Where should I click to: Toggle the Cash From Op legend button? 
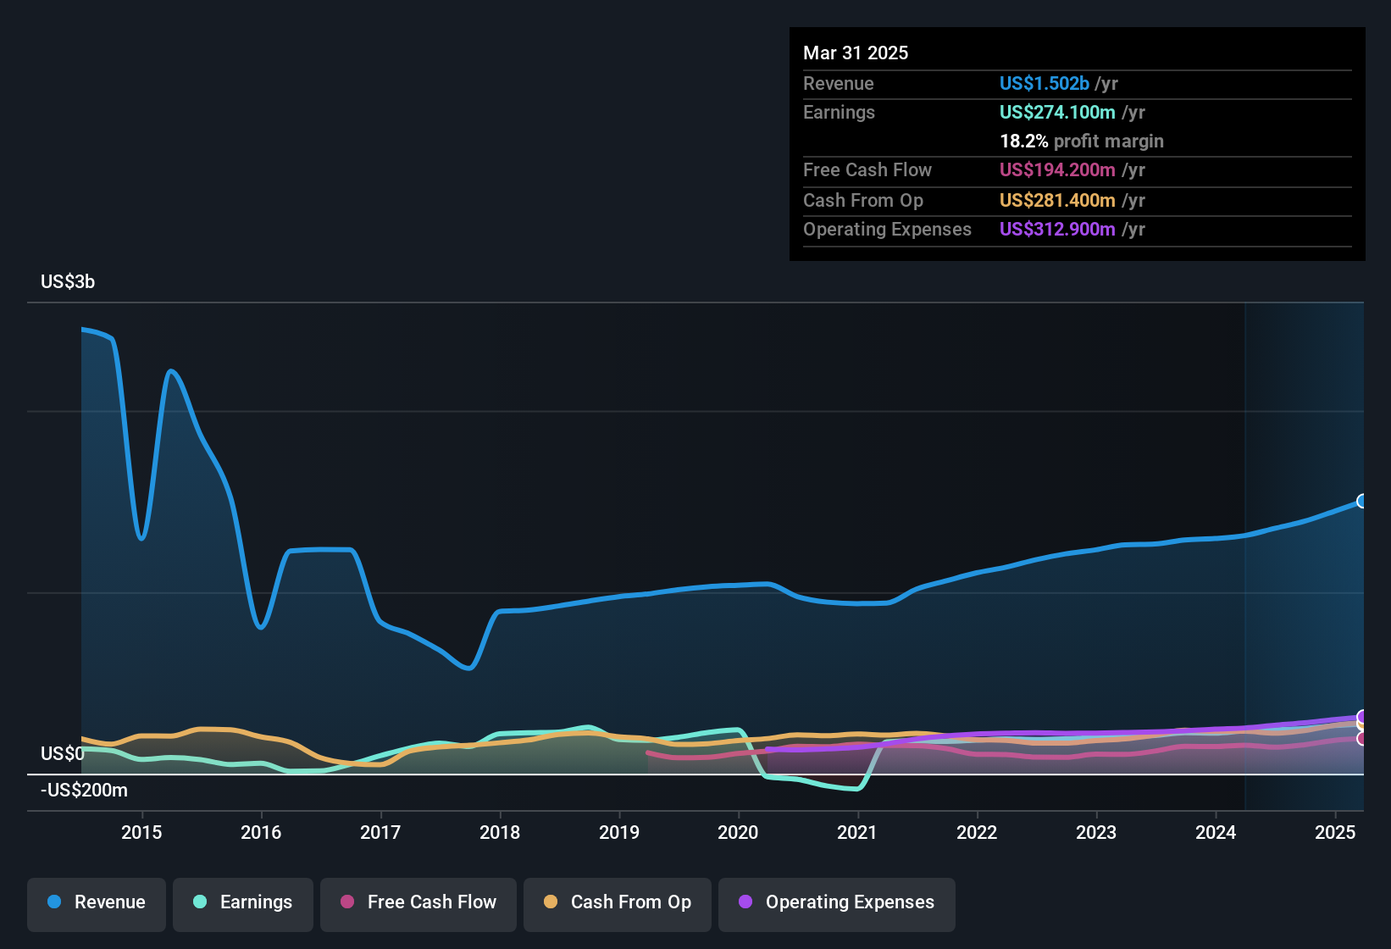[618, 904]
